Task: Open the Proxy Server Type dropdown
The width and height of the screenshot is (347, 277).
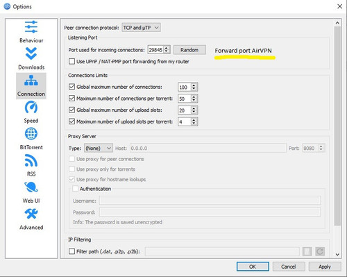Action: tap(99, 148)
